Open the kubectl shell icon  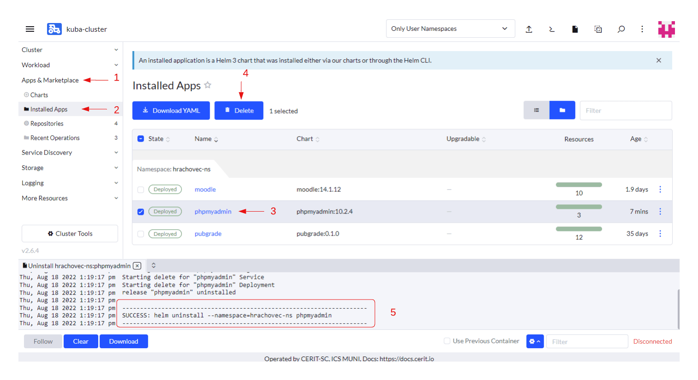tap(552, 29)
